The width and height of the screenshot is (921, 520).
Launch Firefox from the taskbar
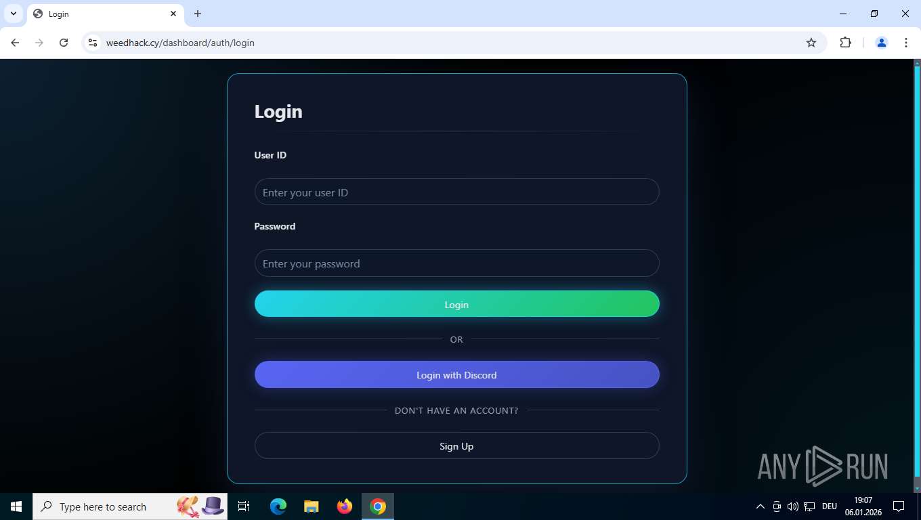(345, 506)
